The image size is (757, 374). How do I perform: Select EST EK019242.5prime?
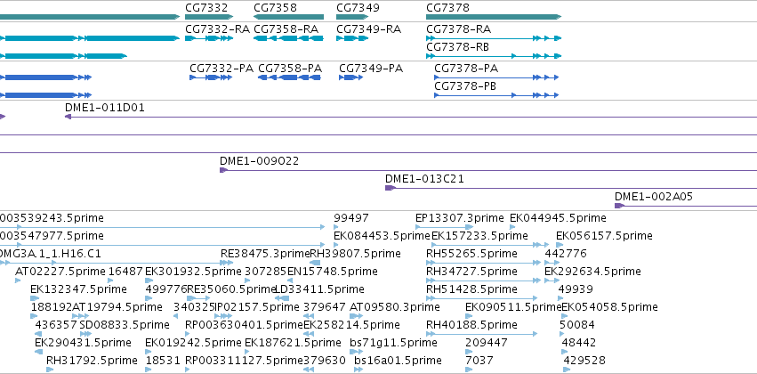pyautogui.click(x=193, y=344)
